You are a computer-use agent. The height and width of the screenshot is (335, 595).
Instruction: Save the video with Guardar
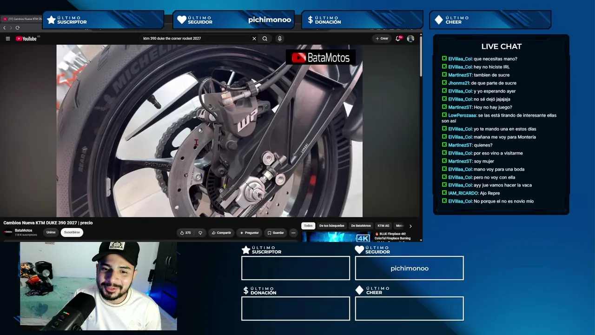click(276, 233)
